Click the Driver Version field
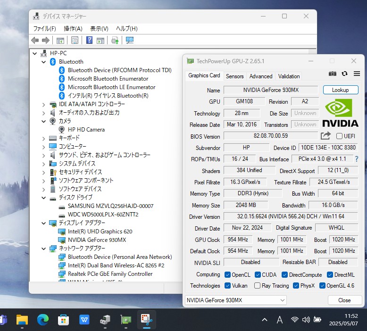367x331 pixels. [291, 216]
